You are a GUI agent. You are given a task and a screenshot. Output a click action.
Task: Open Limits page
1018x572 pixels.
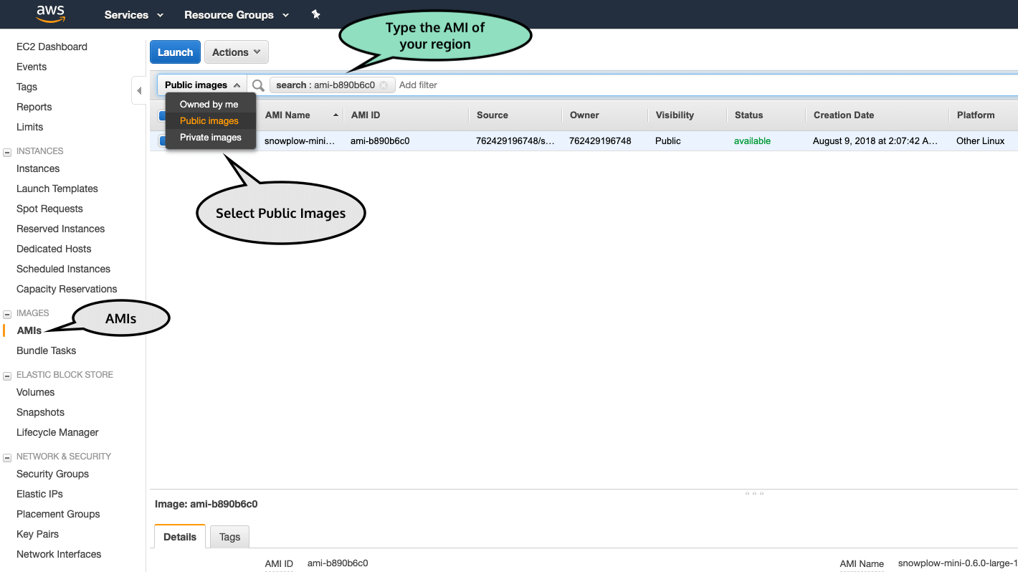[x=30, y=127]
